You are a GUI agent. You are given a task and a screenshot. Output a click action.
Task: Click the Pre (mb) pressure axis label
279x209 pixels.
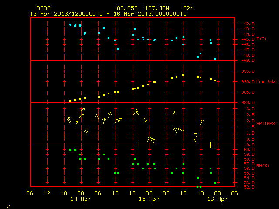(x=266, y=81)
